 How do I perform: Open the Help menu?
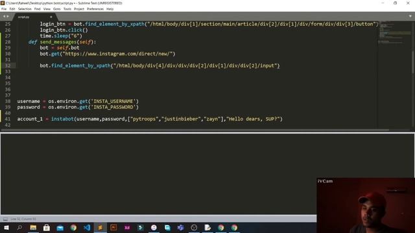click(x=110, y=9)
